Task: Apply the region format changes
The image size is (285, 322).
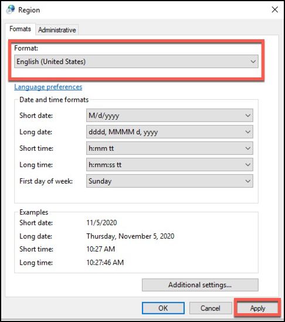Action: pyautogui.click(x=257, y=309)
